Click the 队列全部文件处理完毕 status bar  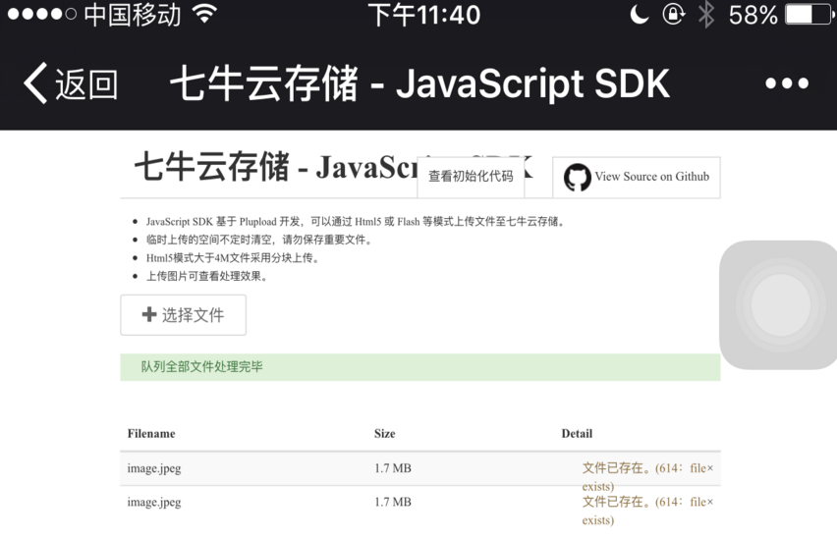pyautogui.click(x=420, y=367)
